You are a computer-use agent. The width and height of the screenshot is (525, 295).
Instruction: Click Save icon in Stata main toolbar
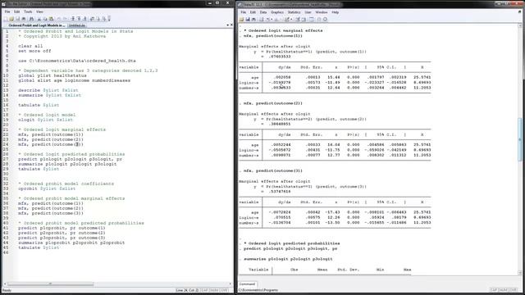pyautogui.click(x=248, y=20)
